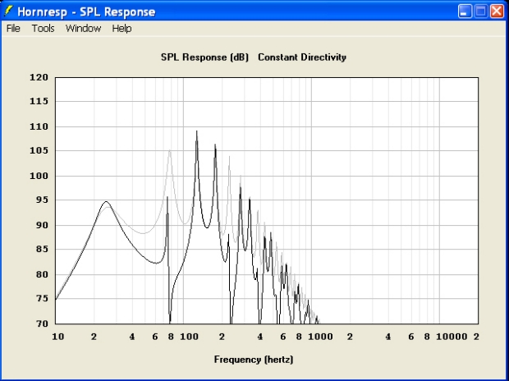The width and height of the screenshot is (509, 381).
Task: Click the 90 dB y-axis label
Action: click(x=41, y=225)
